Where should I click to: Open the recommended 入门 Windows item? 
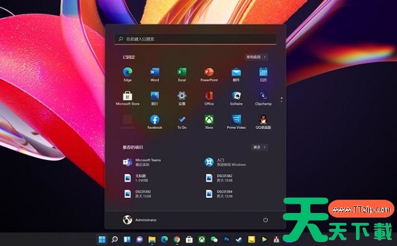click(225, 162)
